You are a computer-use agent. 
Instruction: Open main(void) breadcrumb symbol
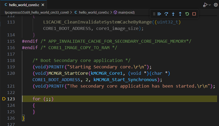click(126, 12)
